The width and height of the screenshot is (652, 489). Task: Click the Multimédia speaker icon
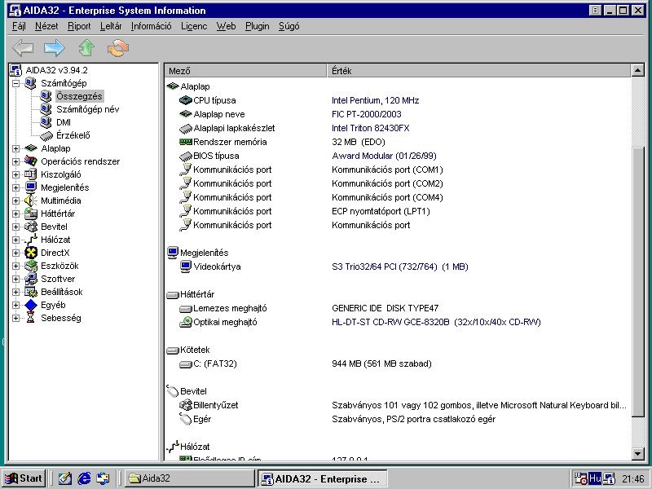tap(30, 200)
